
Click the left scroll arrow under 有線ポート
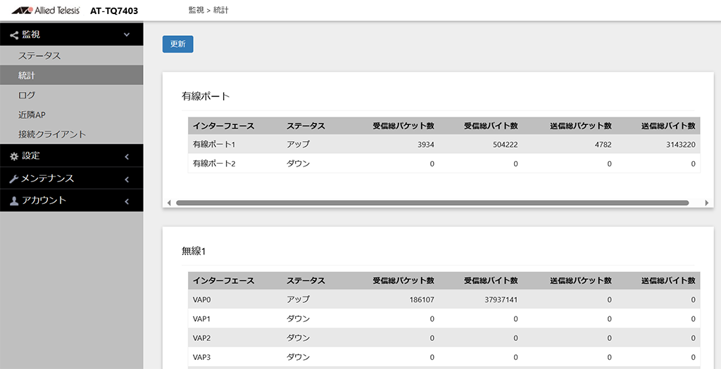point(169,202)
